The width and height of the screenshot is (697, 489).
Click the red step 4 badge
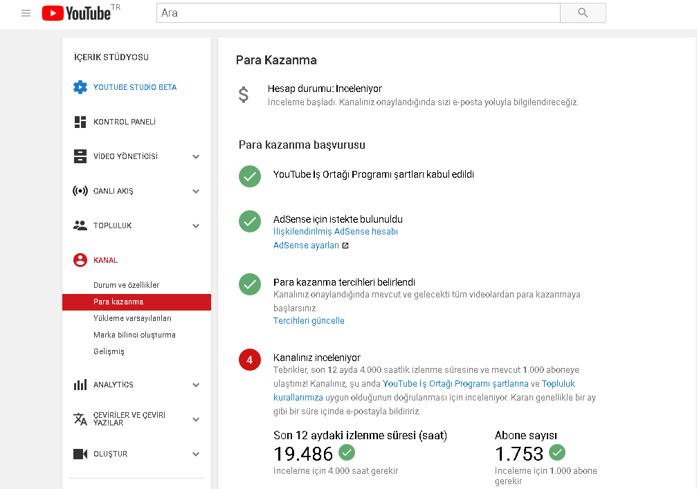coord(250,360)
